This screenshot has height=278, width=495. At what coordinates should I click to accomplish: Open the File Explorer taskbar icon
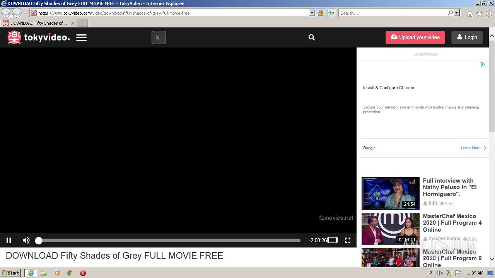[x=44, y=273]
